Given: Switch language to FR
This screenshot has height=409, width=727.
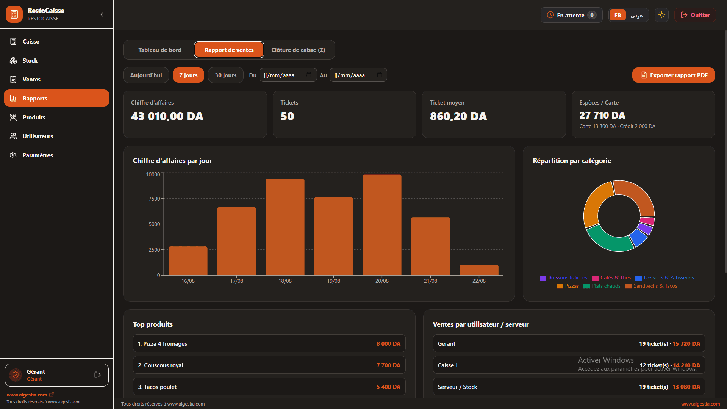Looking at the screenshot, I should (x=618, y=15).
